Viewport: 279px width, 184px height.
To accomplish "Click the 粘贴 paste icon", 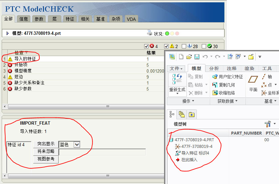I will (x=190, y=85).
